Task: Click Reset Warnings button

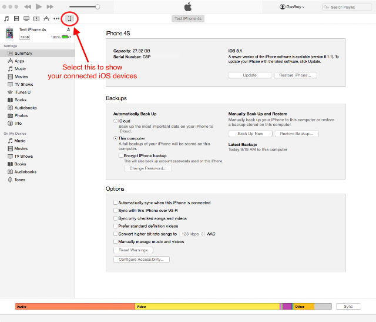Action: tap(133, 250)
